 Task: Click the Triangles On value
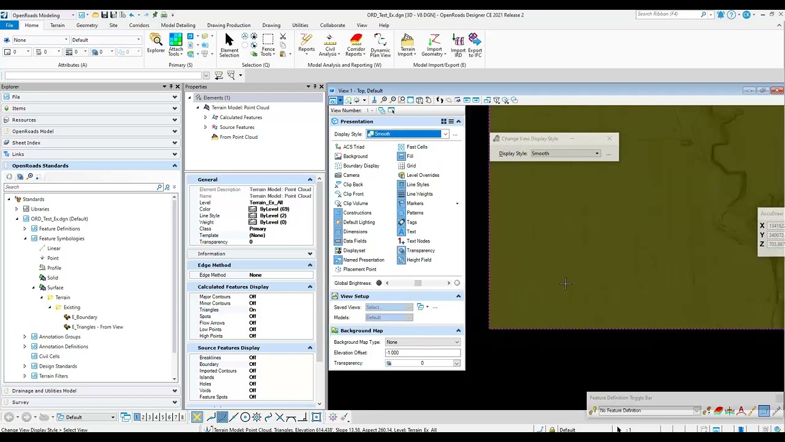pos(253,309)
